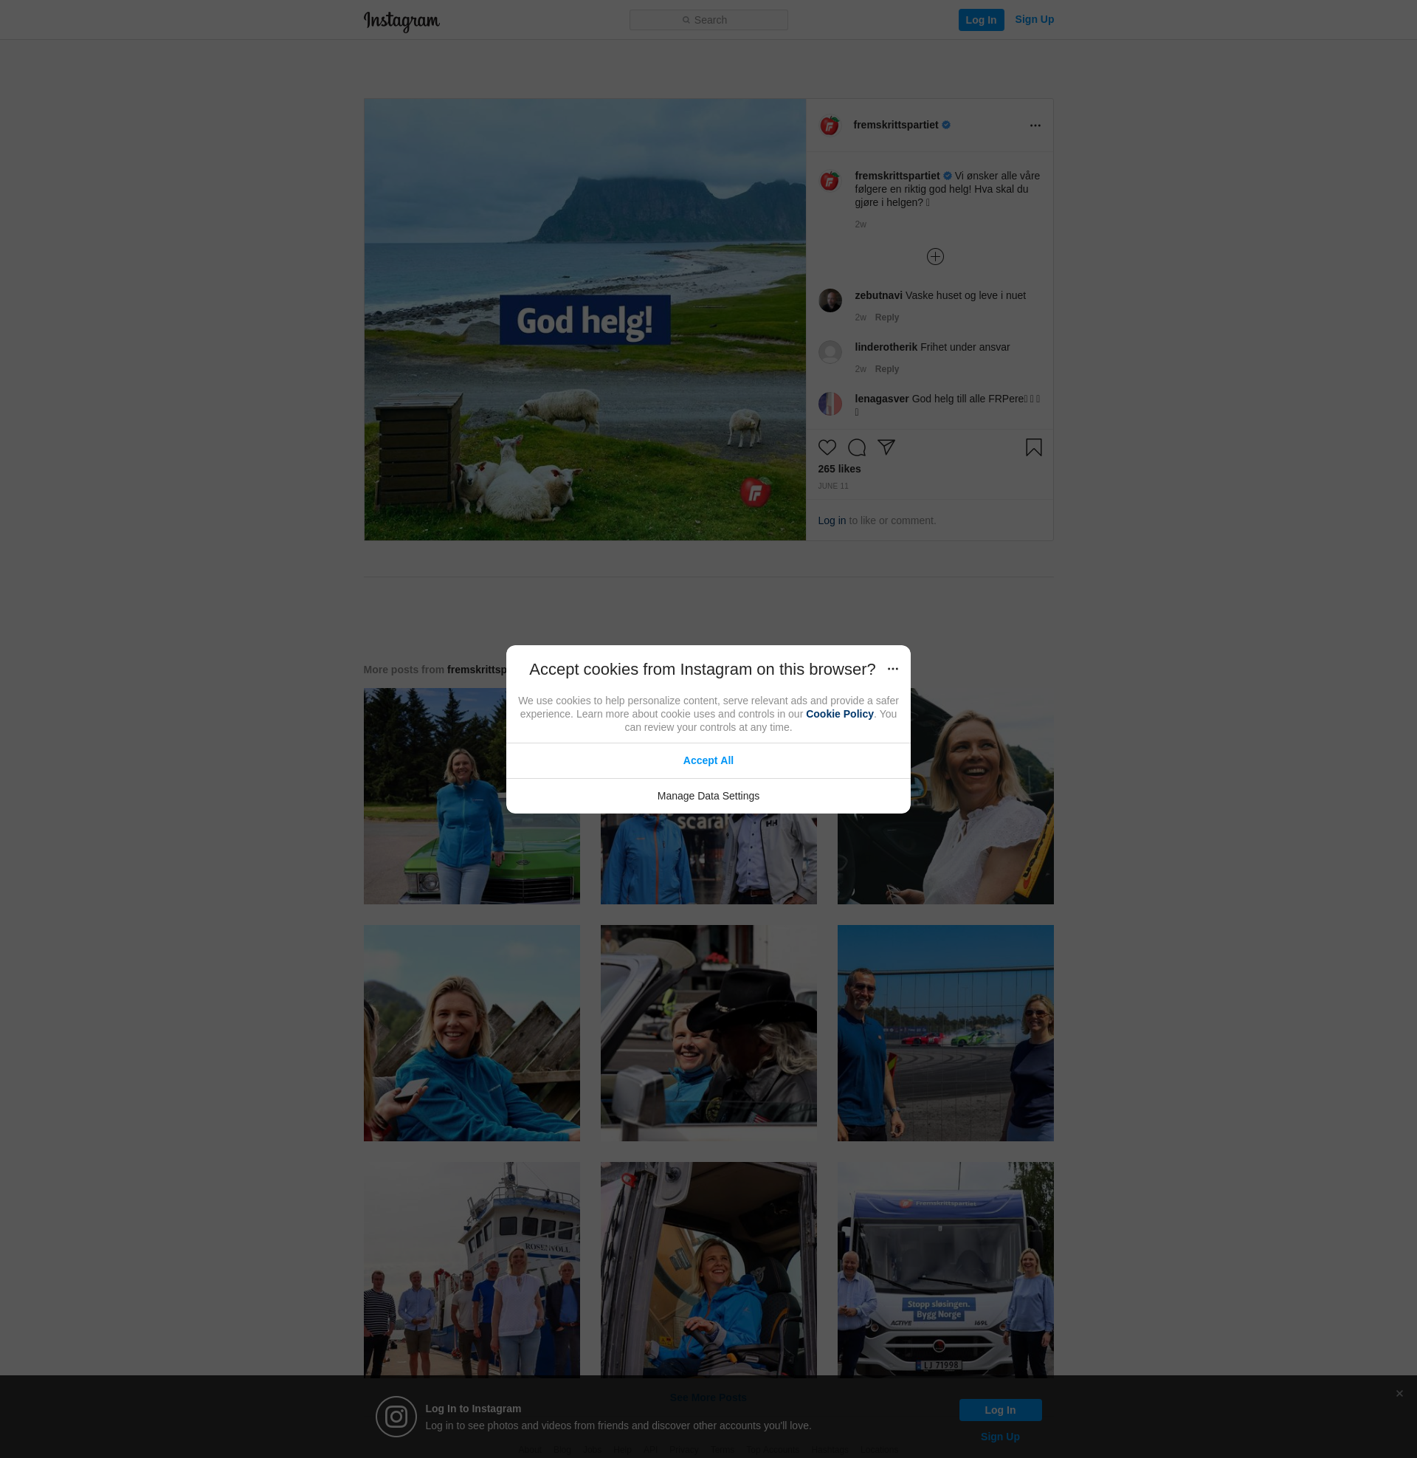
Task: Click fremskrittspartiet avatar beside caption
Action: (829, 181)
